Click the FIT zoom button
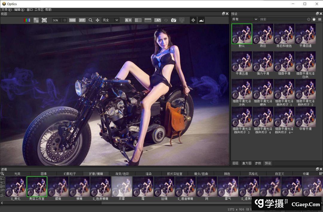323x212 pixels. click(x=82, y=20)
